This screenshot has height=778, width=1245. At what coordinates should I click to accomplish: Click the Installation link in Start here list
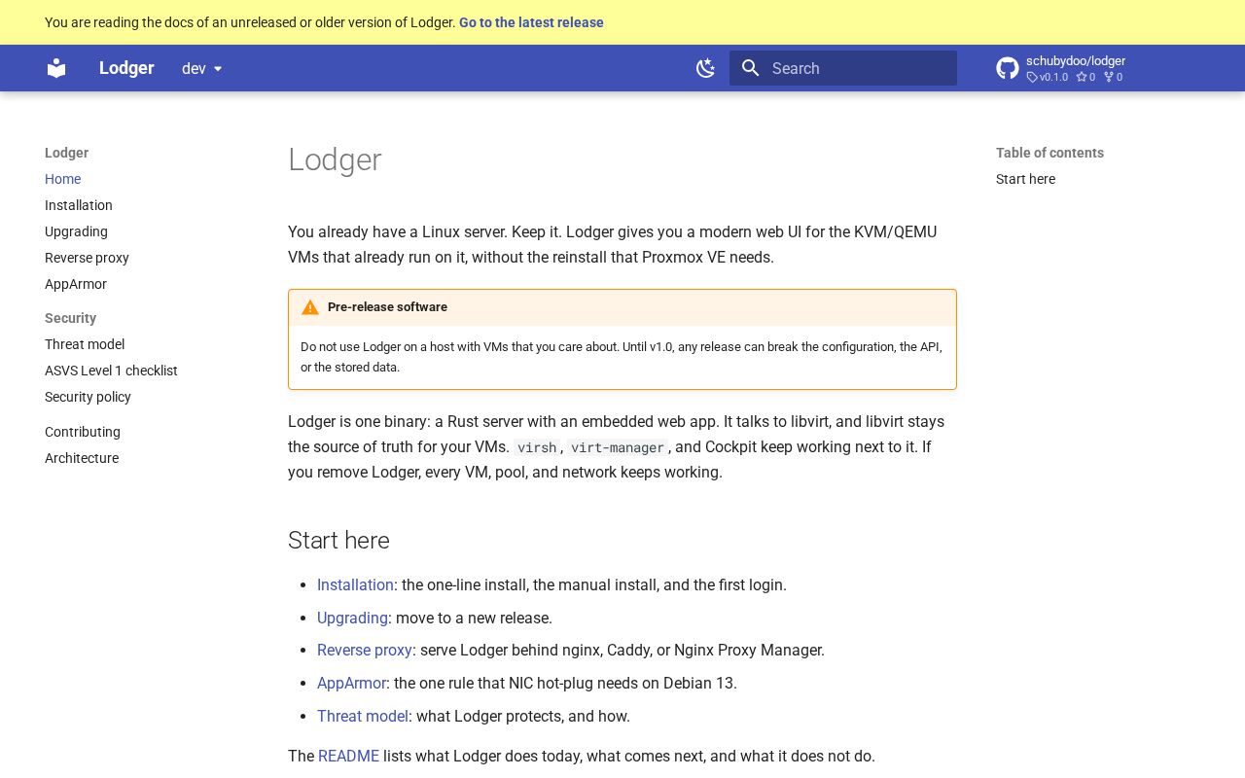[x=355, y=584]
